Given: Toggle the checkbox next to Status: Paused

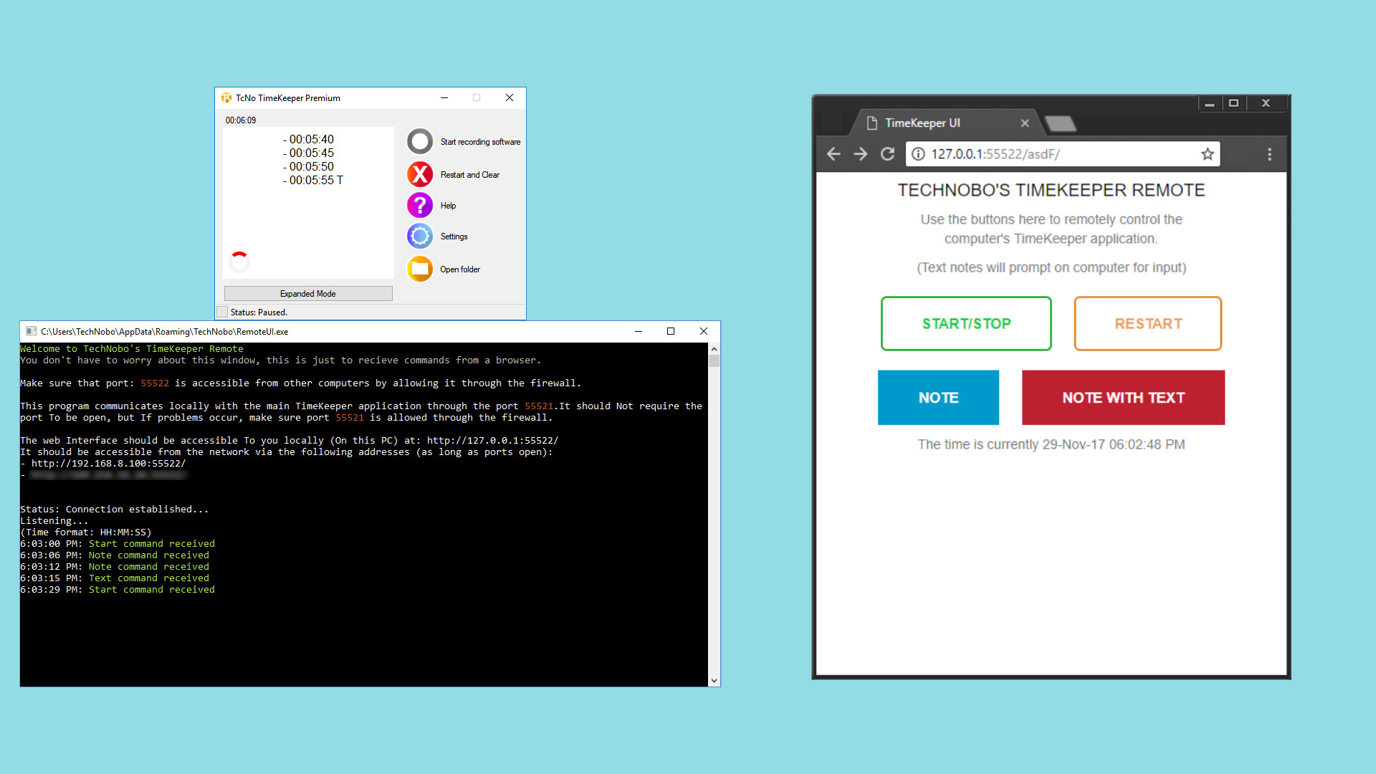Looking at the screenshot, I should 222,312.
